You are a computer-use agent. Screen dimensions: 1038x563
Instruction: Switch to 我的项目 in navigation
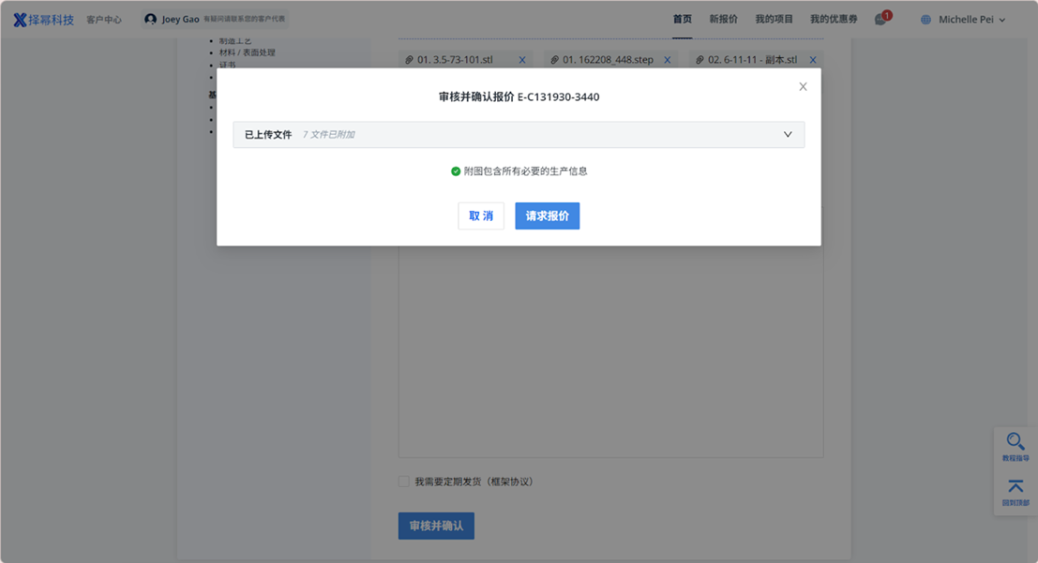point(774,20)
